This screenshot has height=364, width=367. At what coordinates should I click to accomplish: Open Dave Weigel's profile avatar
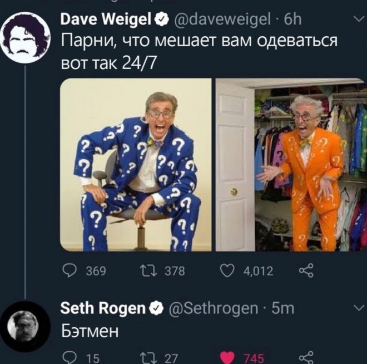pos(25,38)
